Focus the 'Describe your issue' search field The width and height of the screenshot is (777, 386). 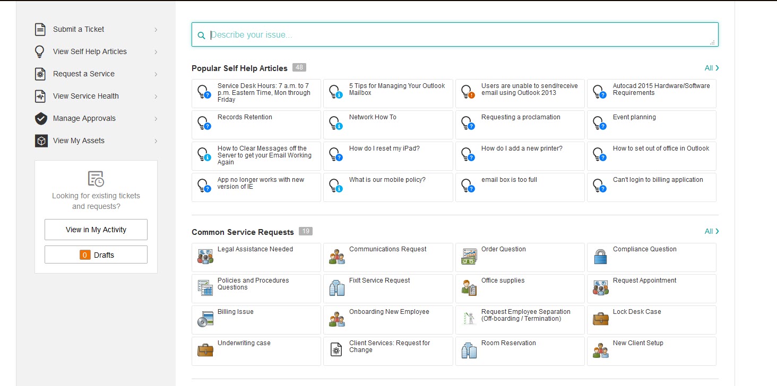tap(456, 35)
